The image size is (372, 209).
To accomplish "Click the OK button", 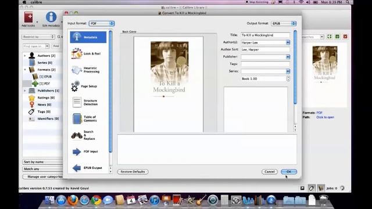I will (289, 172).
